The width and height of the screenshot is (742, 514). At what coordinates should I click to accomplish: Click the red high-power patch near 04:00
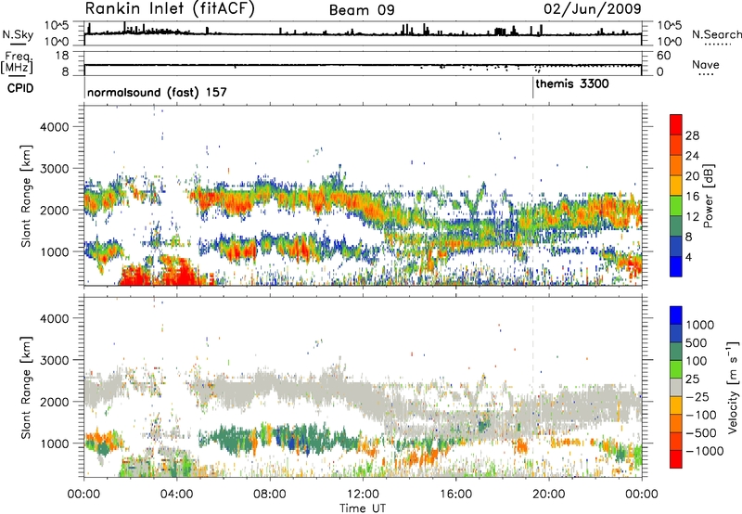tap(182, 272)
